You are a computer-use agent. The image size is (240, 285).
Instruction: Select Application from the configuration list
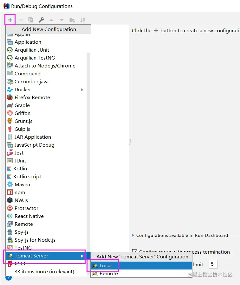pos(46,42)
